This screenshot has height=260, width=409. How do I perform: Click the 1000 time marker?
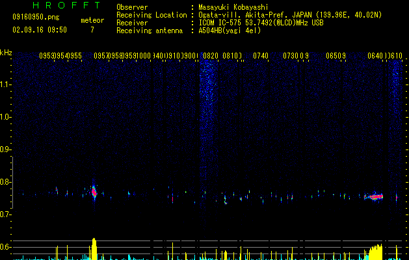(144, 56)
